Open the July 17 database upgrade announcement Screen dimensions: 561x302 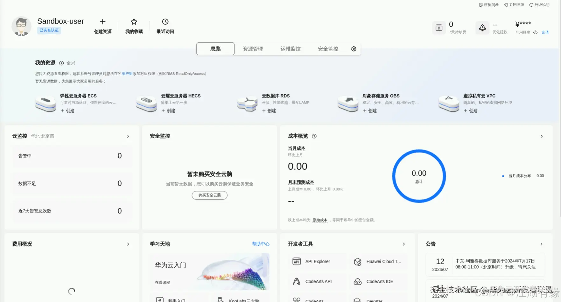click(x=495, y=264)
